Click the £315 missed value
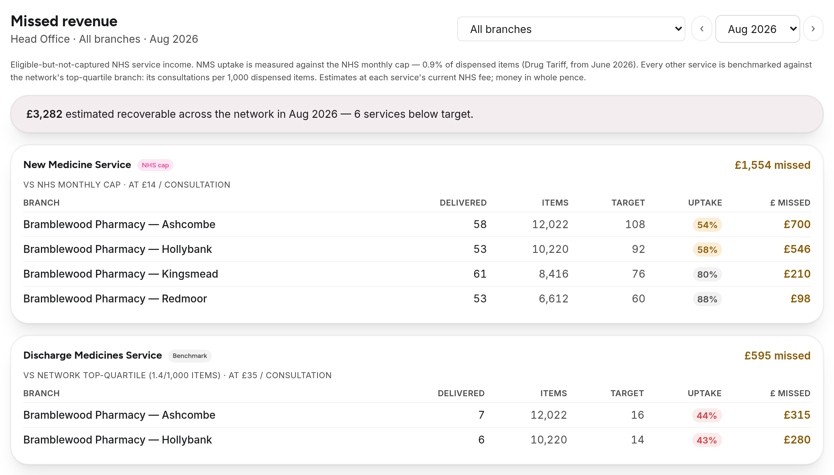Image resolution: width=834 pixels, height=475 pixels. [x=797, y=415]
